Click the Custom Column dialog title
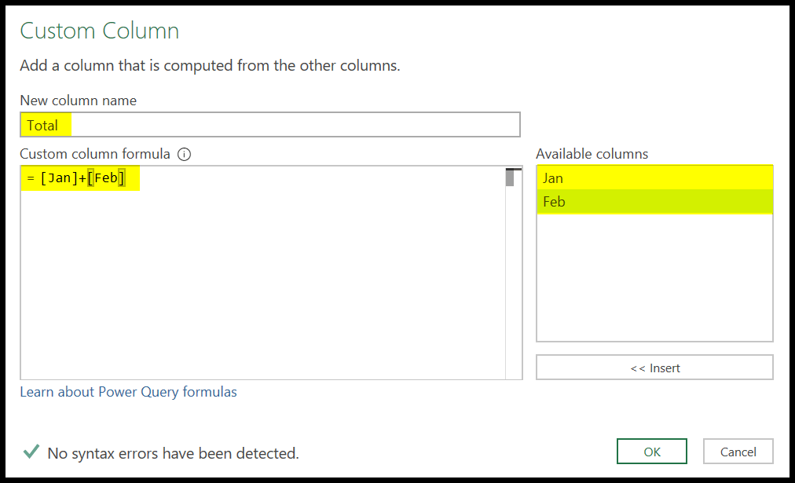Viewport: 795px width, 483px height. pyautogui.click(x=99, y=30)
